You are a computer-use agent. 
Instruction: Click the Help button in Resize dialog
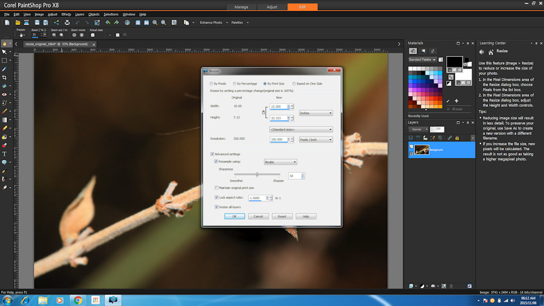pyautogui.click(x=306, y=216)
